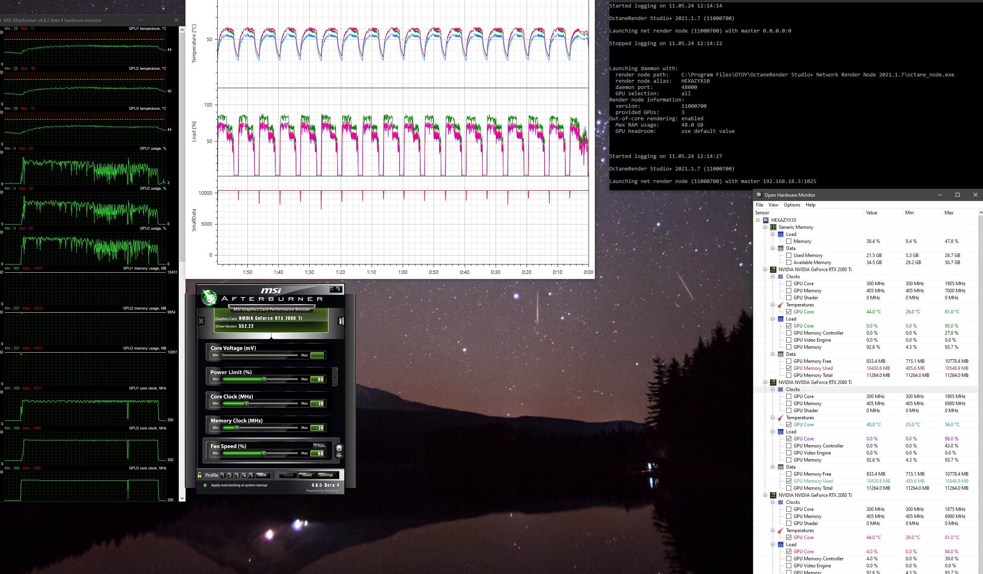
Task: Open the View menu in Open Hardware Monitor
Action: (x=773, y=205)
